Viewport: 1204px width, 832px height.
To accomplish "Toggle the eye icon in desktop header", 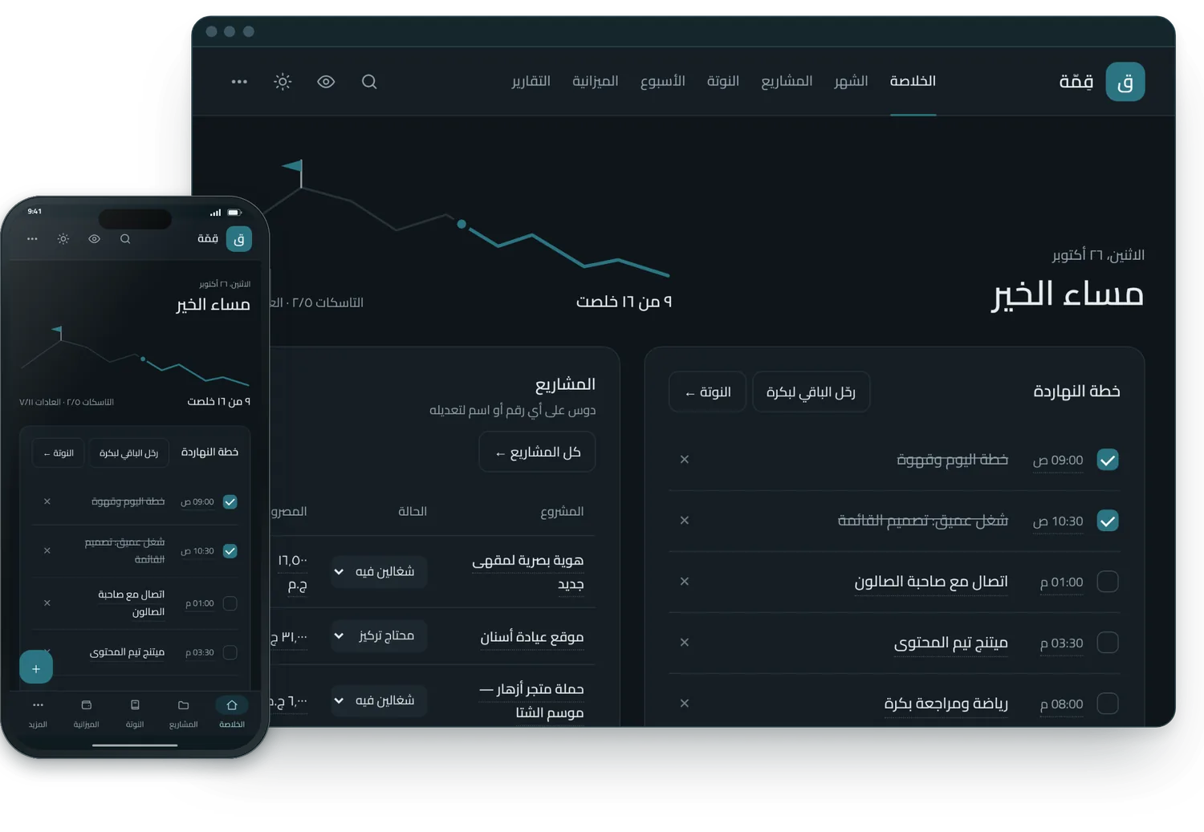I will coord(326,81).
